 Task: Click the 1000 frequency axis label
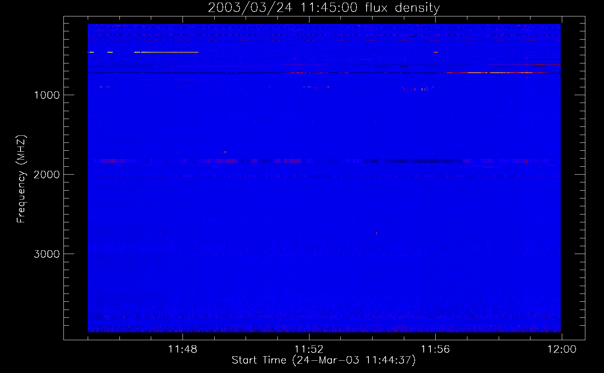pos(47,95)
